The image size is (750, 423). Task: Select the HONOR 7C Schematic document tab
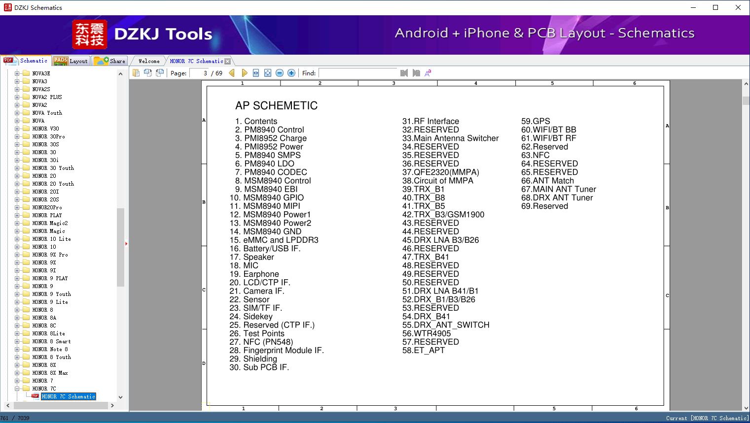pyautogui.click(x=196, y=61)
